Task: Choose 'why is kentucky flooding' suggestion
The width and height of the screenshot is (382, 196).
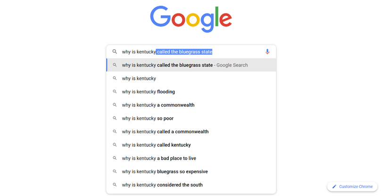Action: (x=148, y=92)
